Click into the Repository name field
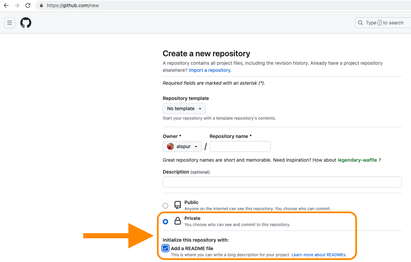 (240, 146)
